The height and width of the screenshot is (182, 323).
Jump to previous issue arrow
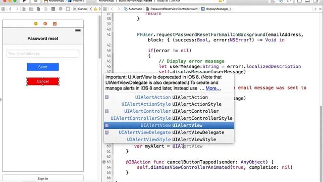(x=91, y=9)
